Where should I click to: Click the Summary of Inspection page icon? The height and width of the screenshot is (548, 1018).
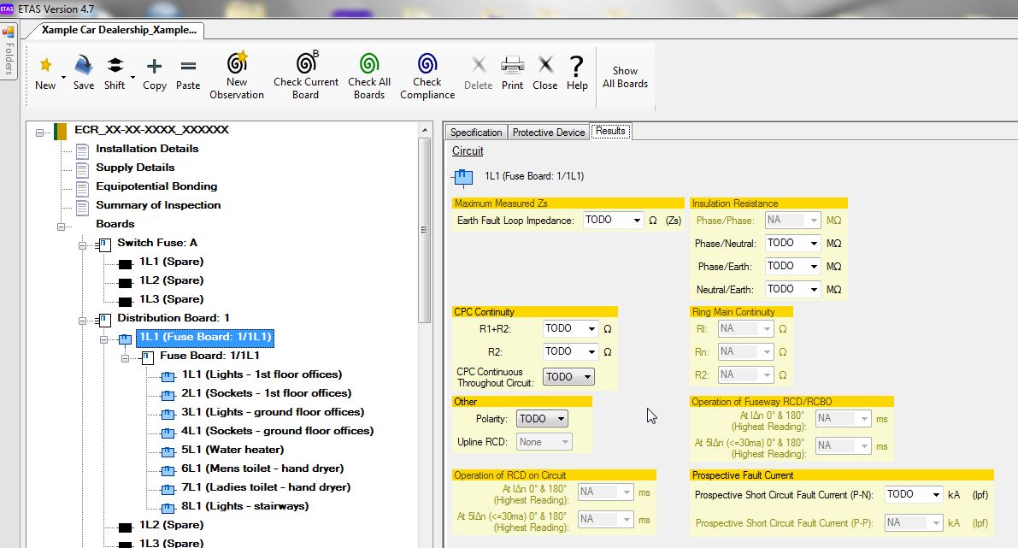pyautogui.click(x=82, y=208)
